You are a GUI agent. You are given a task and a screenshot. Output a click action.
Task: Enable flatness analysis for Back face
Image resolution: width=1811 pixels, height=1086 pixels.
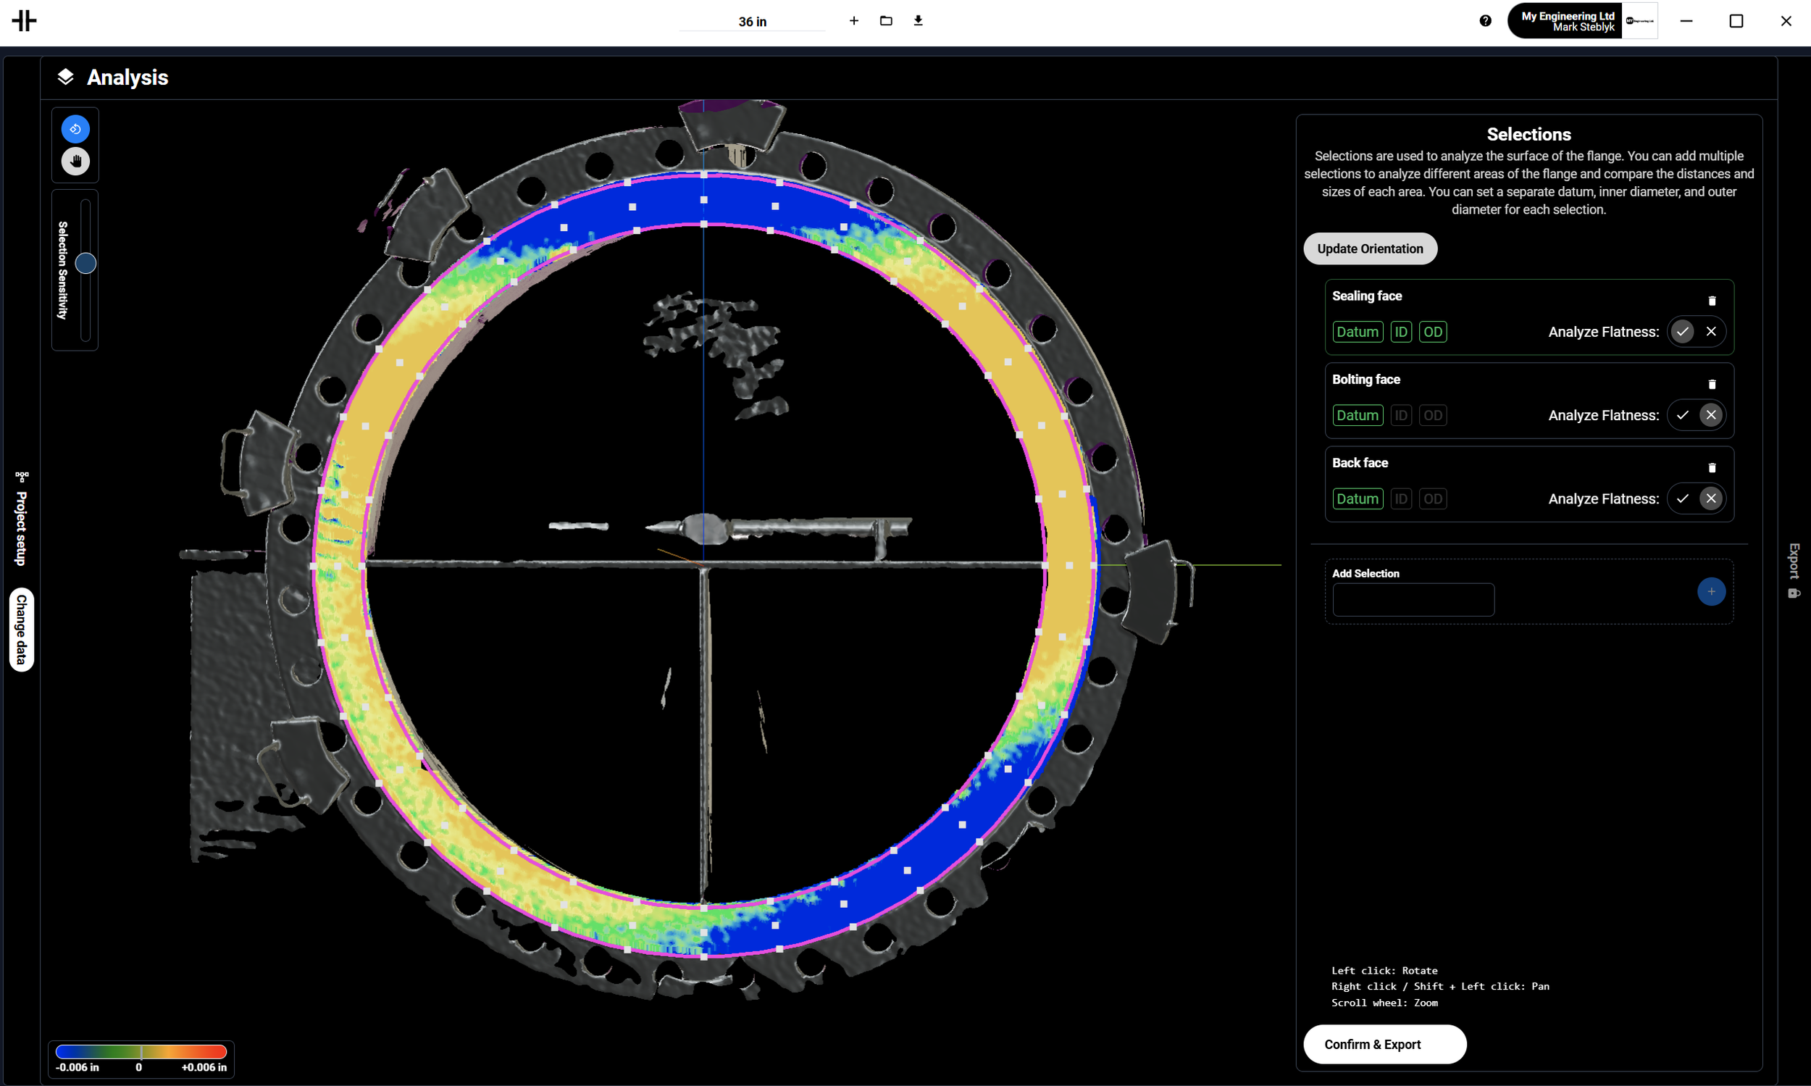tap(1682, 498)
